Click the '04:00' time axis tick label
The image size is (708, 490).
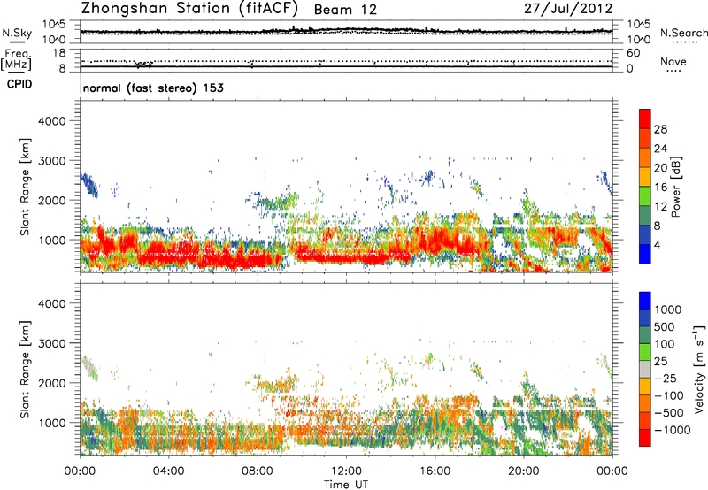coord(168,471)
